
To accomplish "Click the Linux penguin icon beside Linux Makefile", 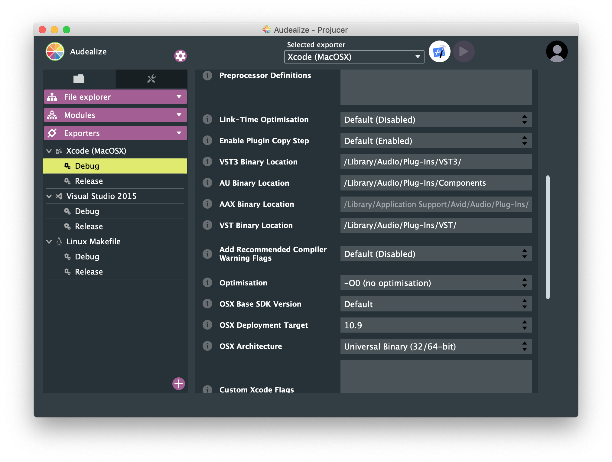I will (58, 241).
